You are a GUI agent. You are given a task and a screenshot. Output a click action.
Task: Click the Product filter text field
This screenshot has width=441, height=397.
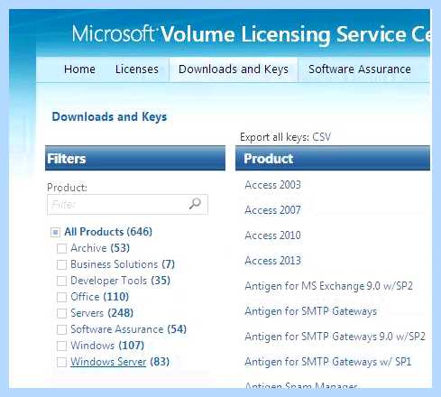point(127,205)
